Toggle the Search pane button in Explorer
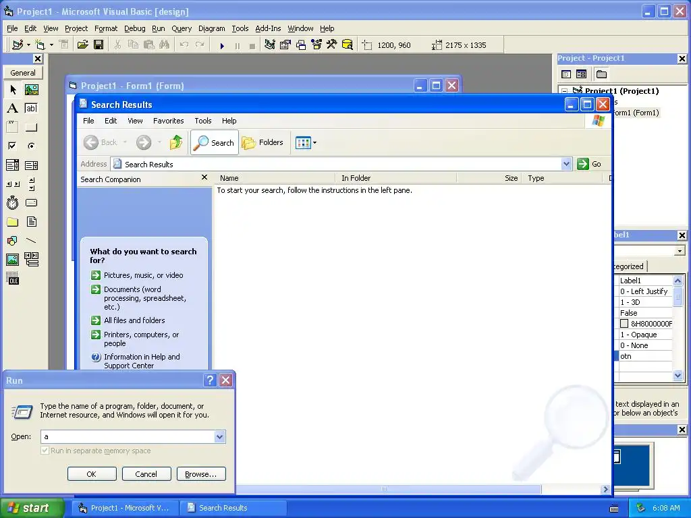691x518 pixels. point(215,142)
